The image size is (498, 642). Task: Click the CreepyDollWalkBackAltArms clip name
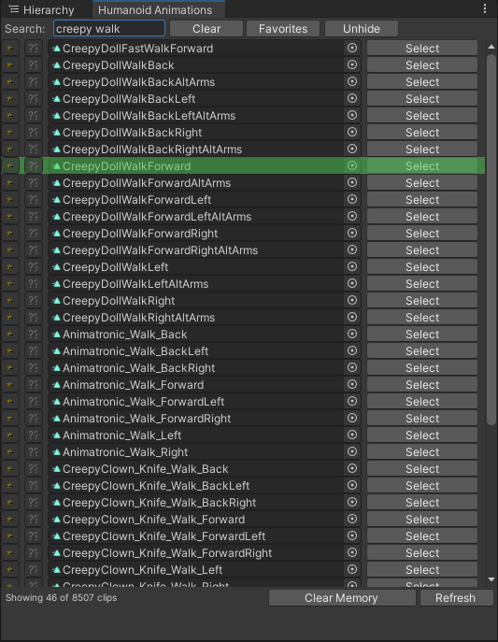138,82
